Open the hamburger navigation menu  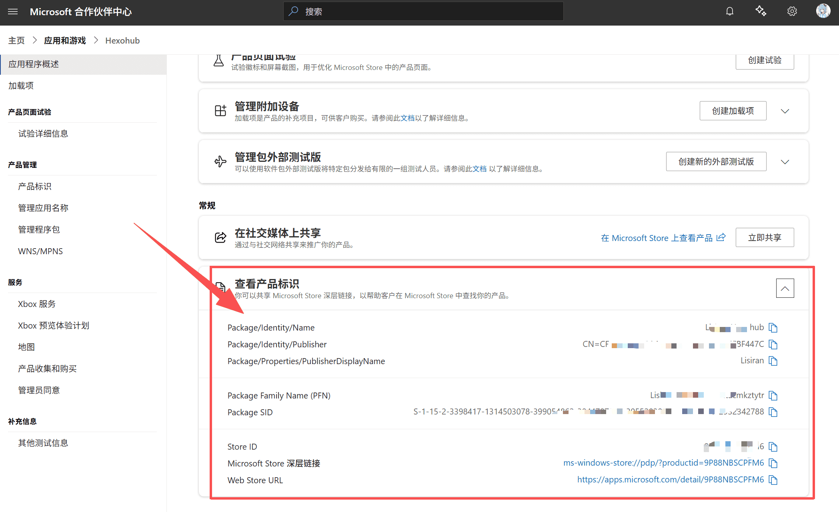pos(13,12)
